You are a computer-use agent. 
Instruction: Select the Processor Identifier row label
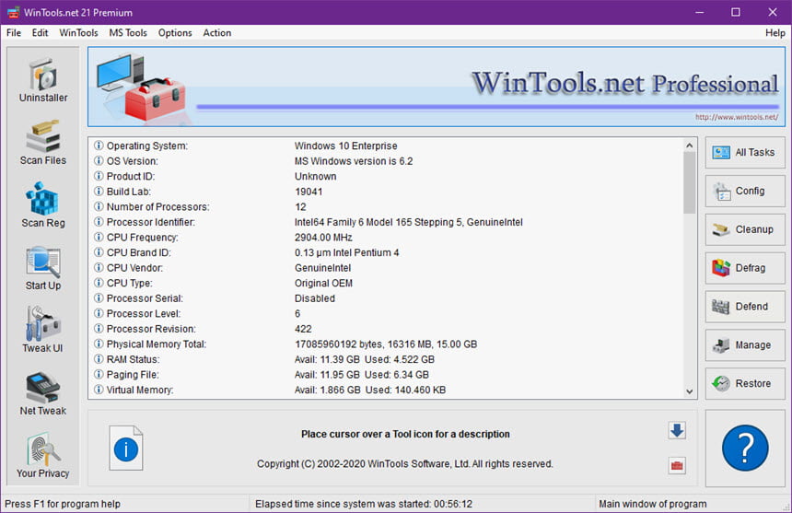pos(150,222)
